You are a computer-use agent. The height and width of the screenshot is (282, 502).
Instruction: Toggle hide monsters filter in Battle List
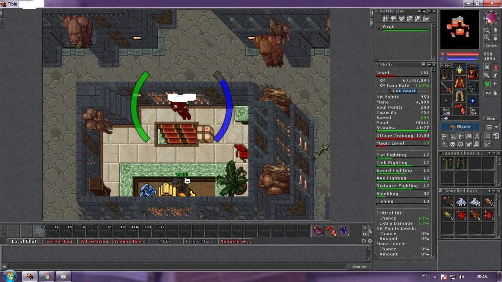(401, 18)
